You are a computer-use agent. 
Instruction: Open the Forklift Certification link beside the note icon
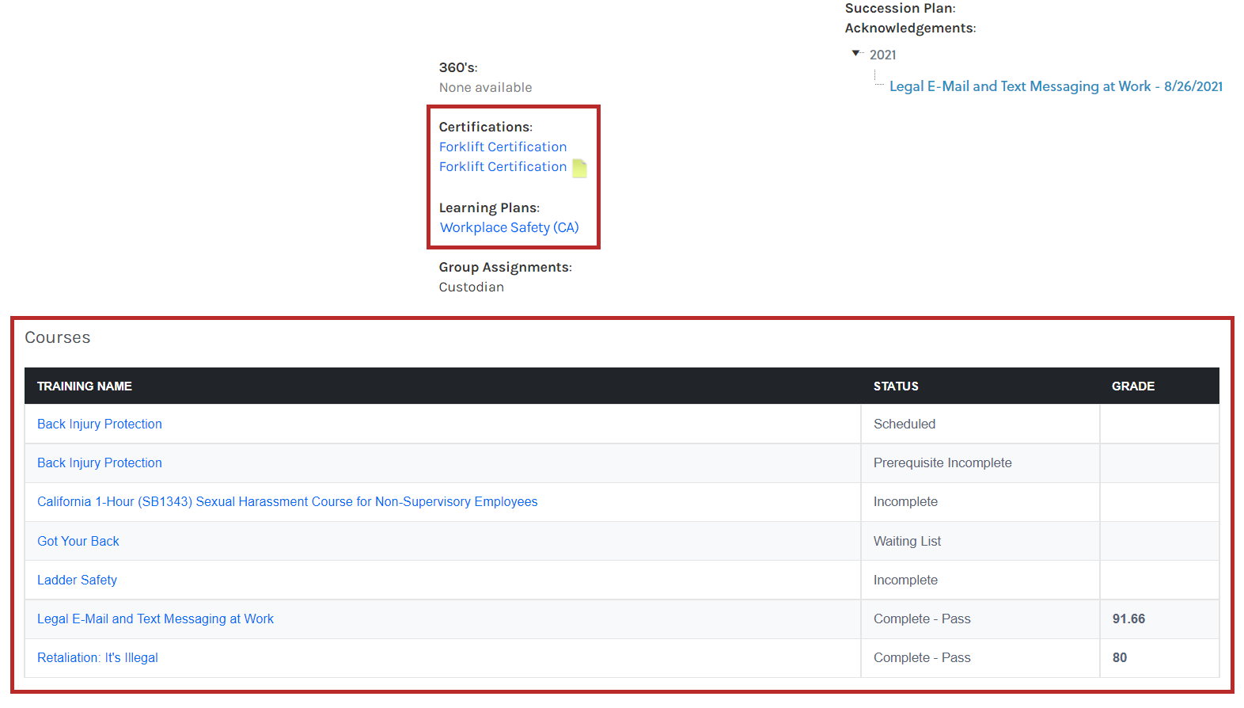(x=503, y=166)
